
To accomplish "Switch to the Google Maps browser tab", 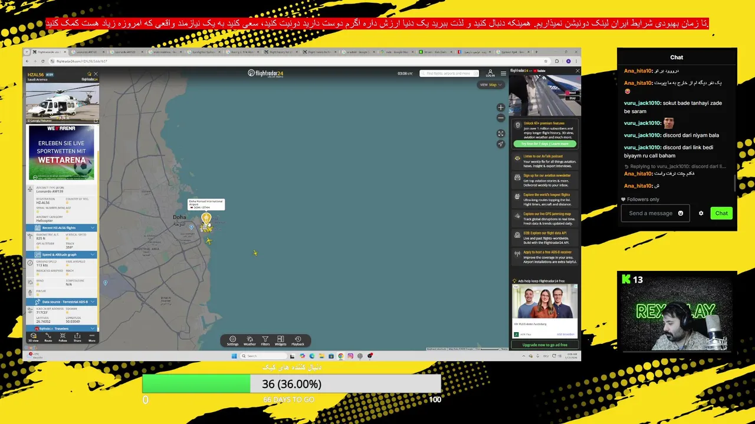I will click(x=398, y=52).
